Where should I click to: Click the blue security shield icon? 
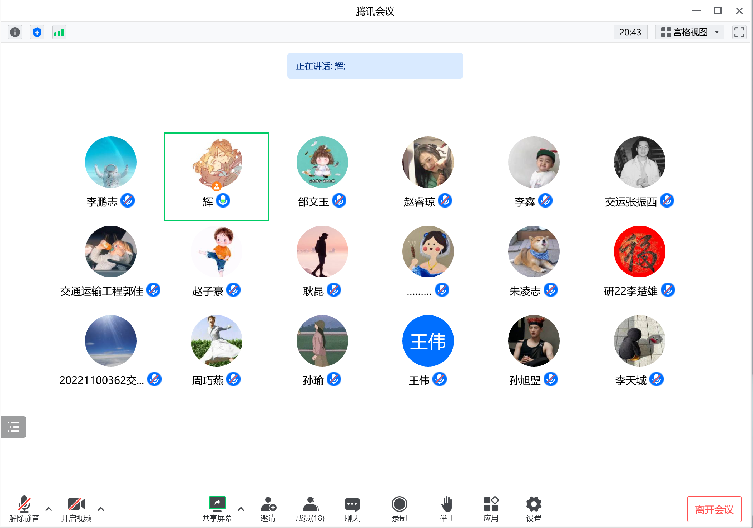click(x=37, y=33)
